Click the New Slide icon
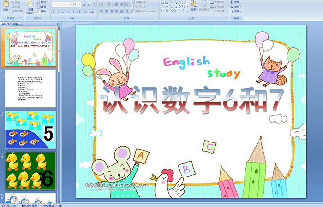The image size is (323, 207). 31,4
